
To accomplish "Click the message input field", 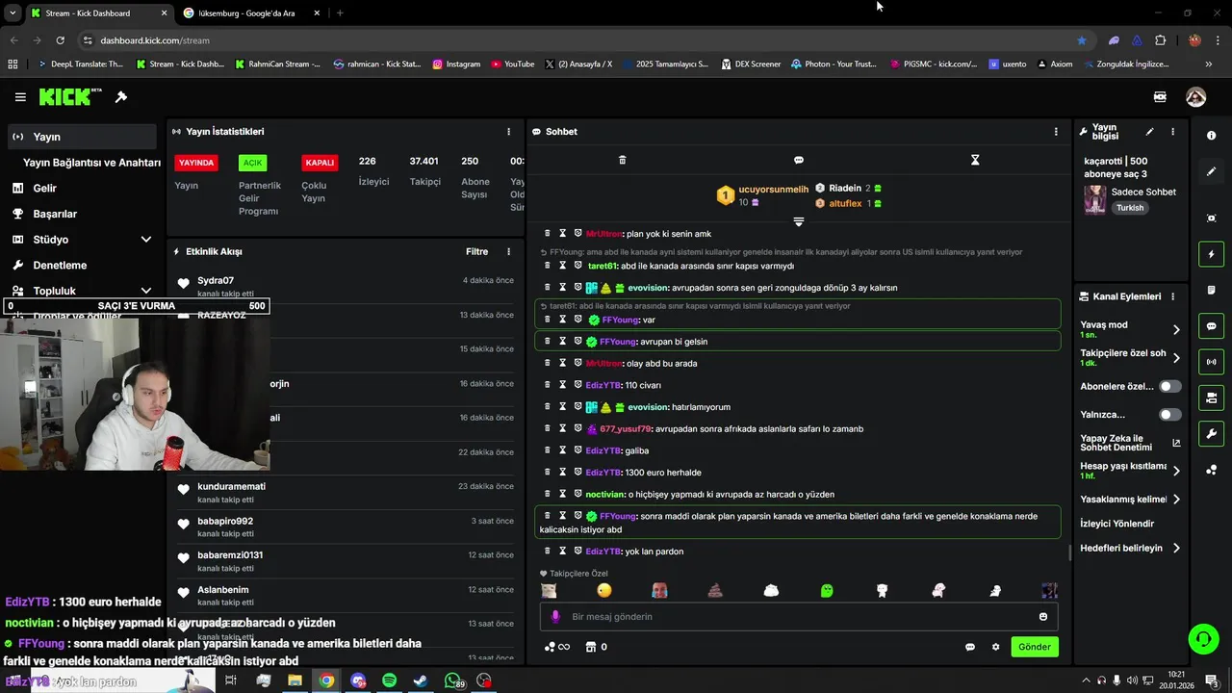I will pos(798,616).
